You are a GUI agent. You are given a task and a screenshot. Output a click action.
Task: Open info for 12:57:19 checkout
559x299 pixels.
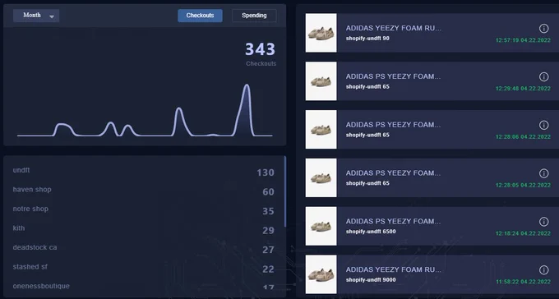pos(543,28)
